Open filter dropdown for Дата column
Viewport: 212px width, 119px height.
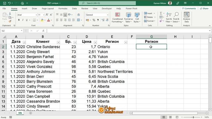[x=24, y=42]
